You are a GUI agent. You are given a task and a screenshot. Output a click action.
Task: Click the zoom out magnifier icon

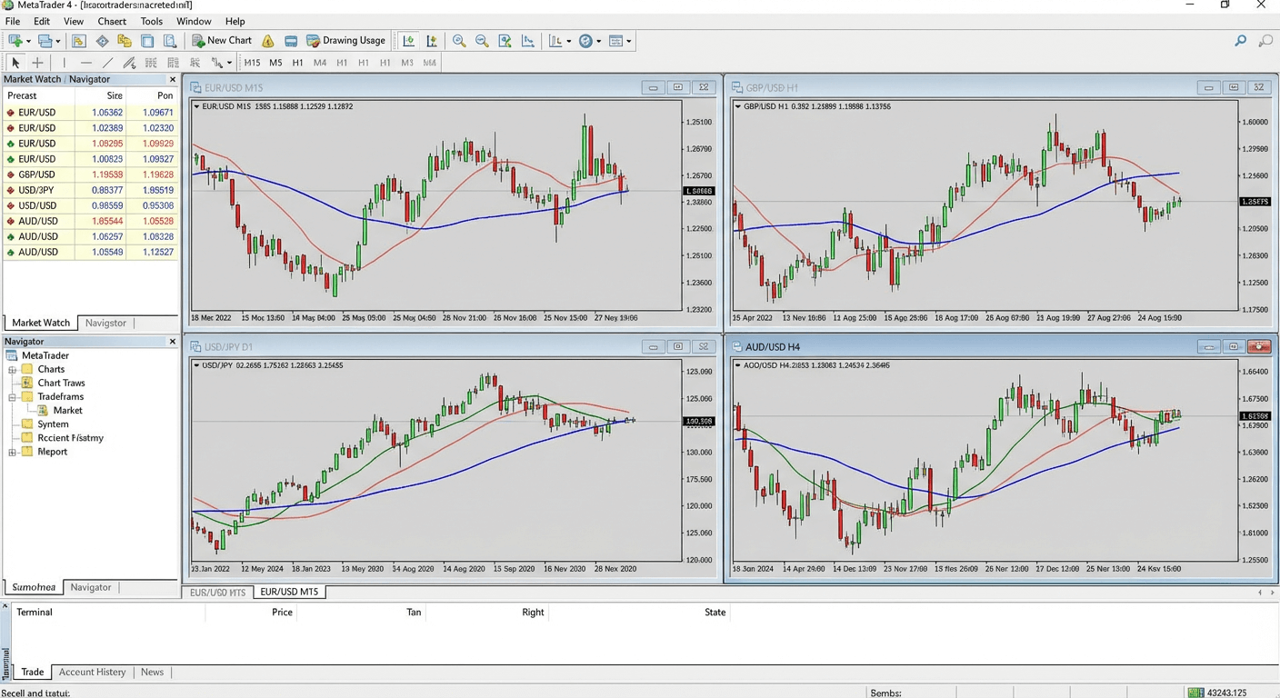482,41
